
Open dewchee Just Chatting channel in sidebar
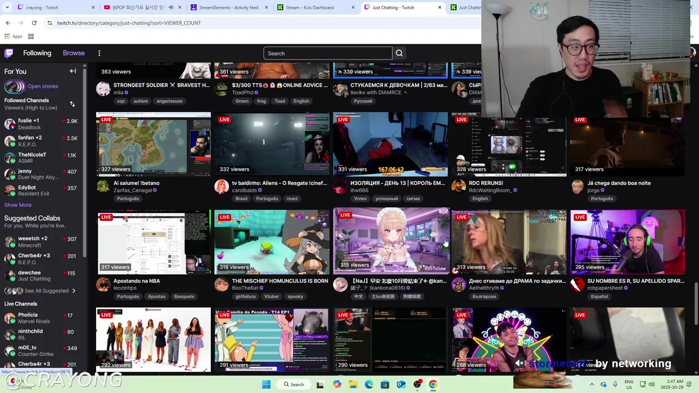point(41,276)
